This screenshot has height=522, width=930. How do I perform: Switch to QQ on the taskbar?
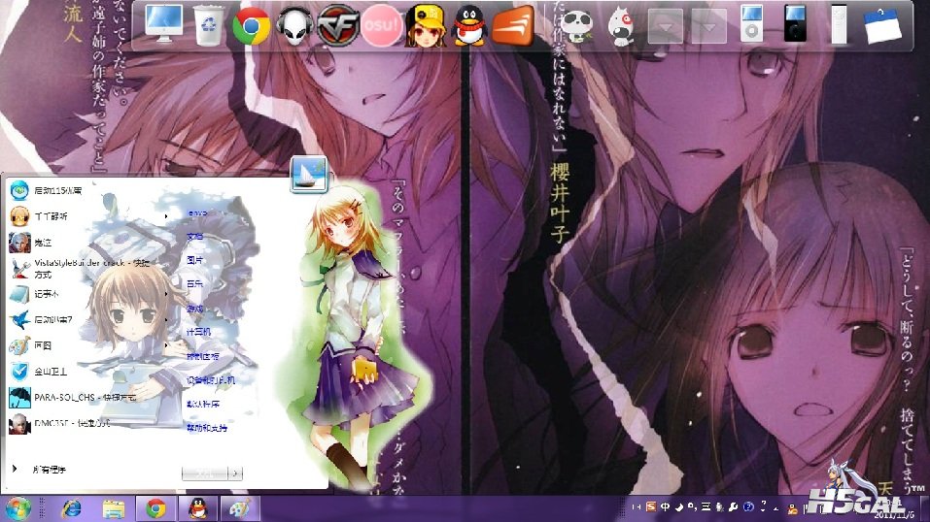[197, 509]
